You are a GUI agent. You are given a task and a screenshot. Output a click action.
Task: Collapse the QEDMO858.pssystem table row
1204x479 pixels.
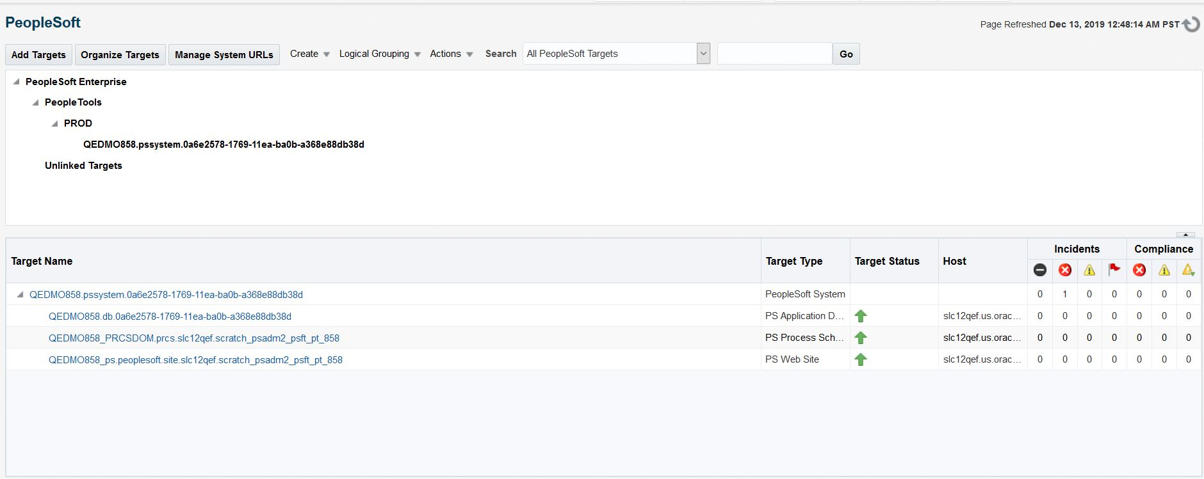pyautogui.click(x=20, y=295)
